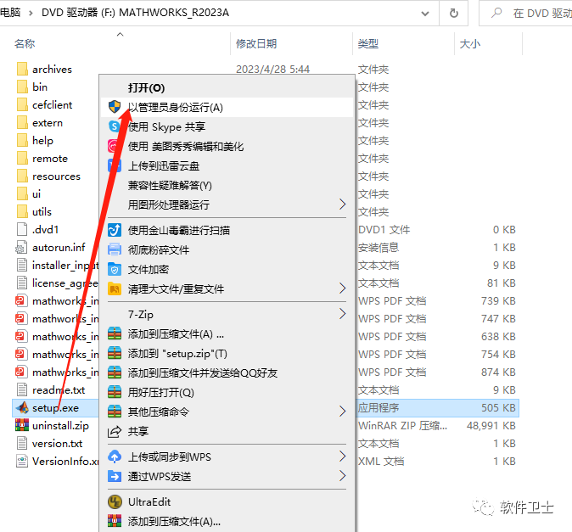Open the bin folder
This screenshot has width=572, height=532.
[40, 87]
